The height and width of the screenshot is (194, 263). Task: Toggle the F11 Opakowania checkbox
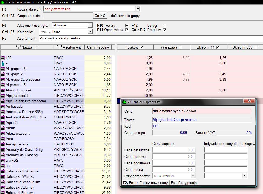click(x=127, y=30)
